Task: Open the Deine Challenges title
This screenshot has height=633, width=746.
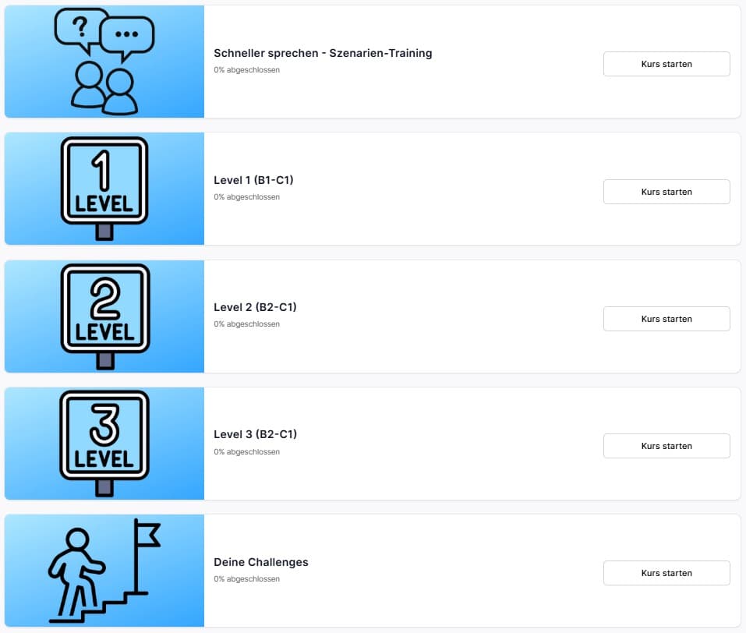Action: pos(260,562)
